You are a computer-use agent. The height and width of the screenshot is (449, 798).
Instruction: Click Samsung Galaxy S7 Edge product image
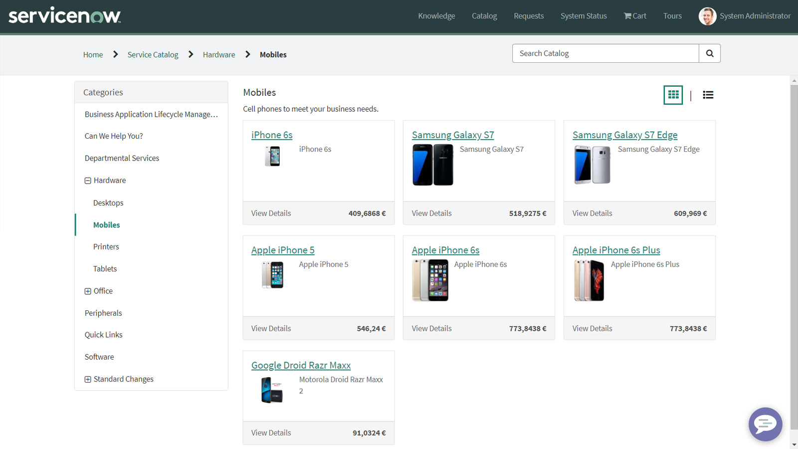coord(592,165)
